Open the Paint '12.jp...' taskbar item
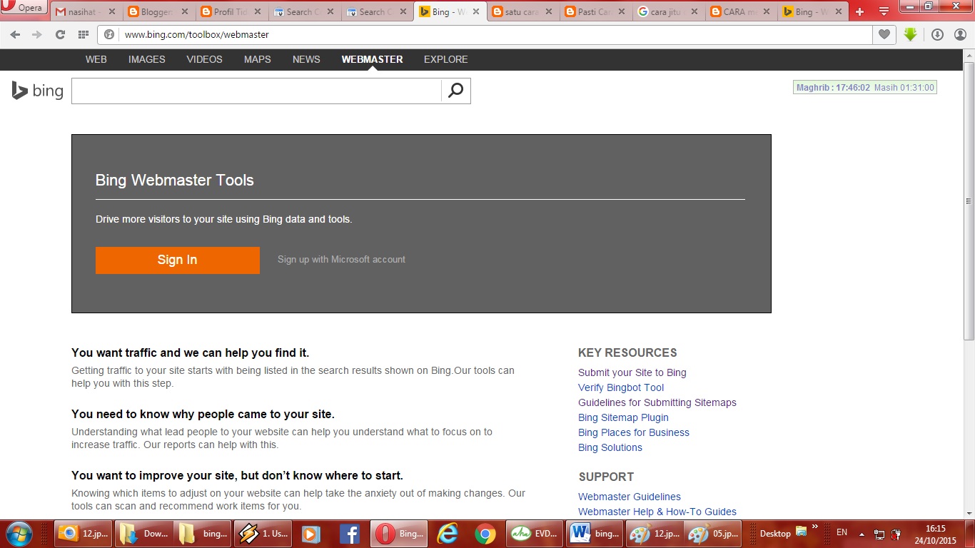Screen dimensions: 975x548 (x=655, y=533)
